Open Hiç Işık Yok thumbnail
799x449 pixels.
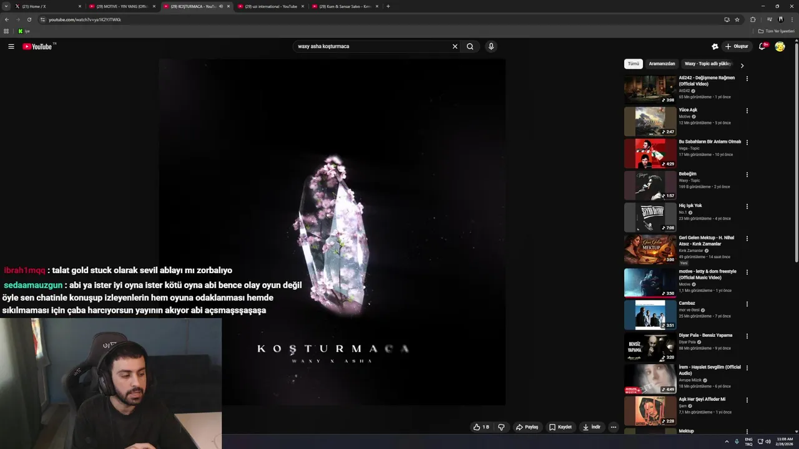650,217
